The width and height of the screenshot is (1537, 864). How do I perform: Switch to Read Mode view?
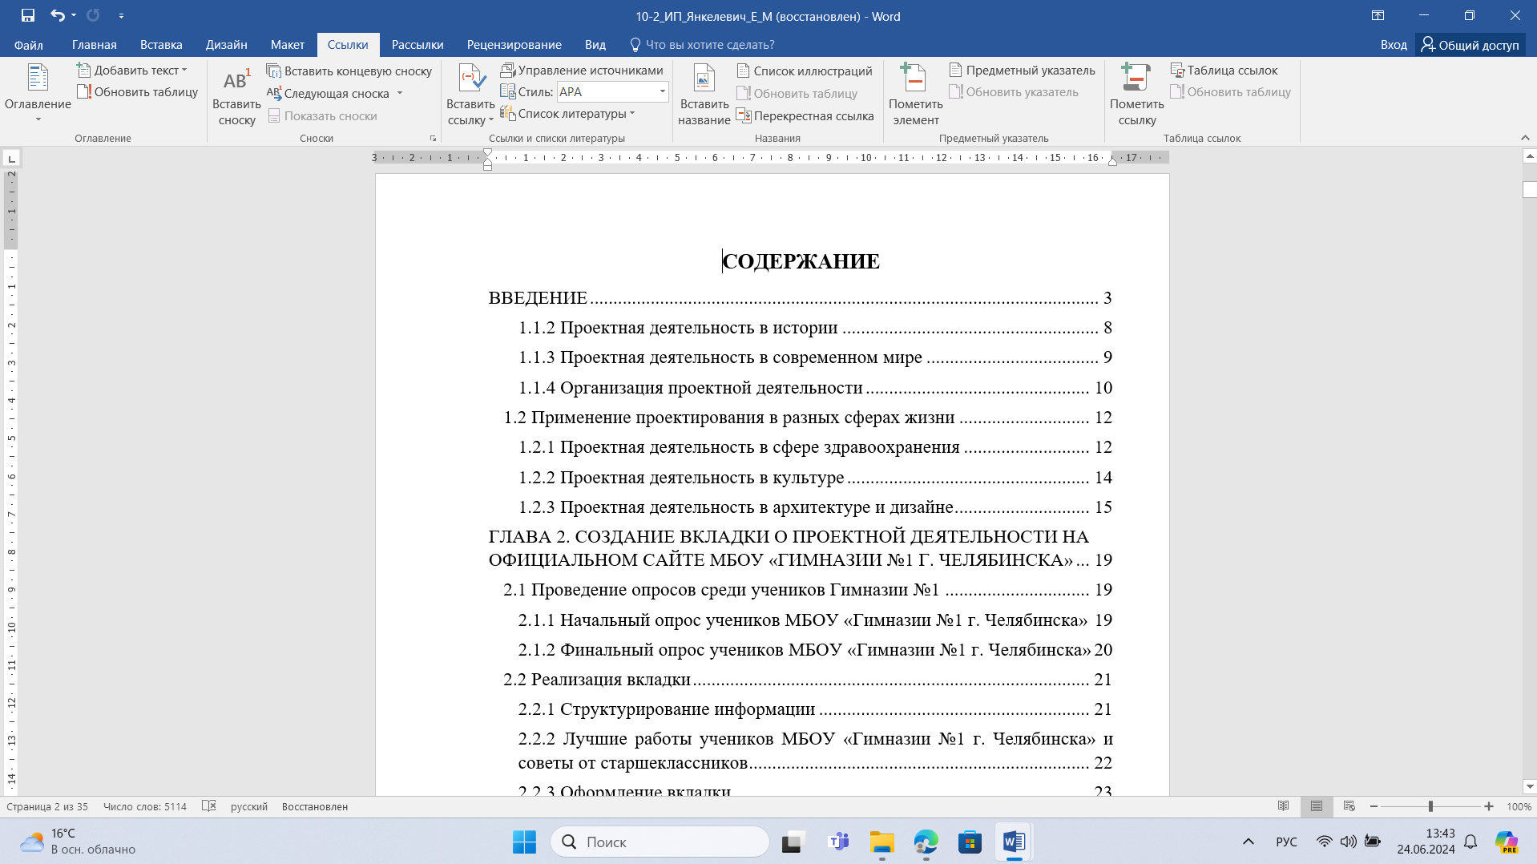(x=1283, y=806)
